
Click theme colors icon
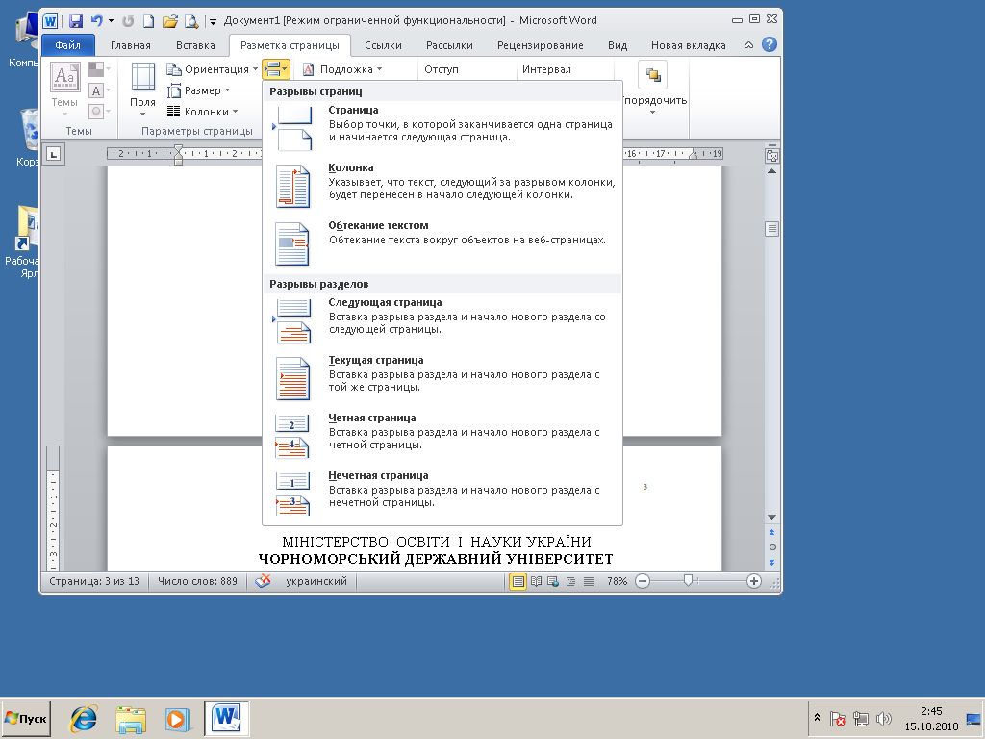click(x=96, y=69)
